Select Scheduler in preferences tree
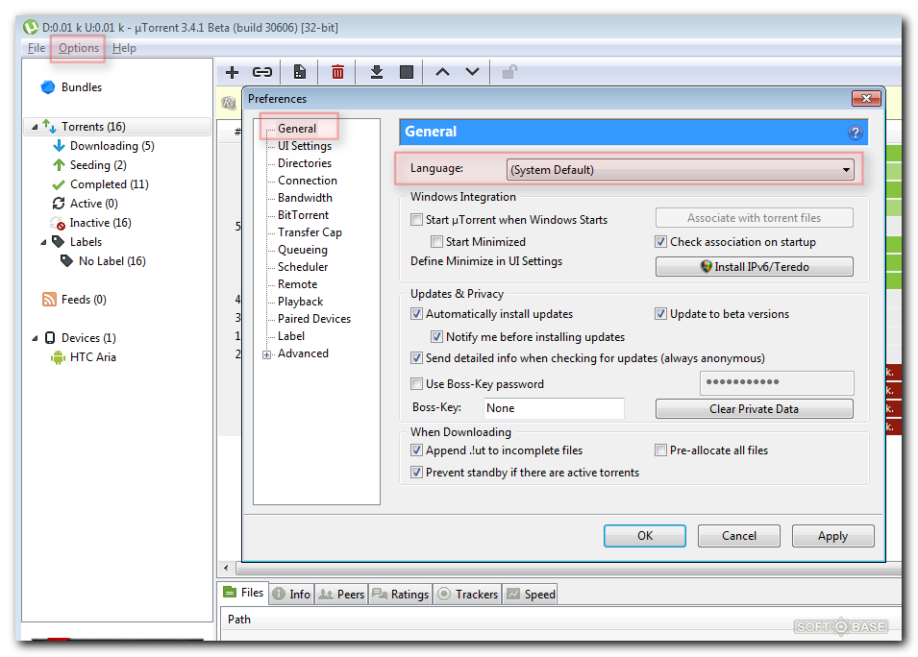 303,267
